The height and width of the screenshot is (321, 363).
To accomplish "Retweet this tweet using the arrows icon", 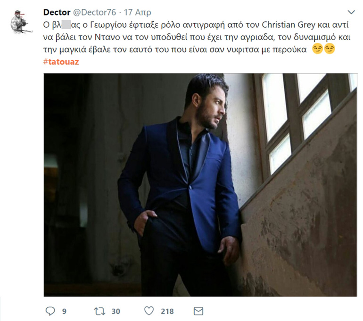I will coord(99,311).
